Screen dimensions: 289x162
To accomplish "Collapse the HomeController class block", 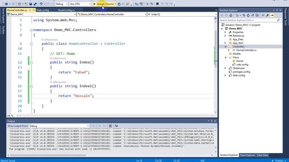I will (x=31, y=44).
